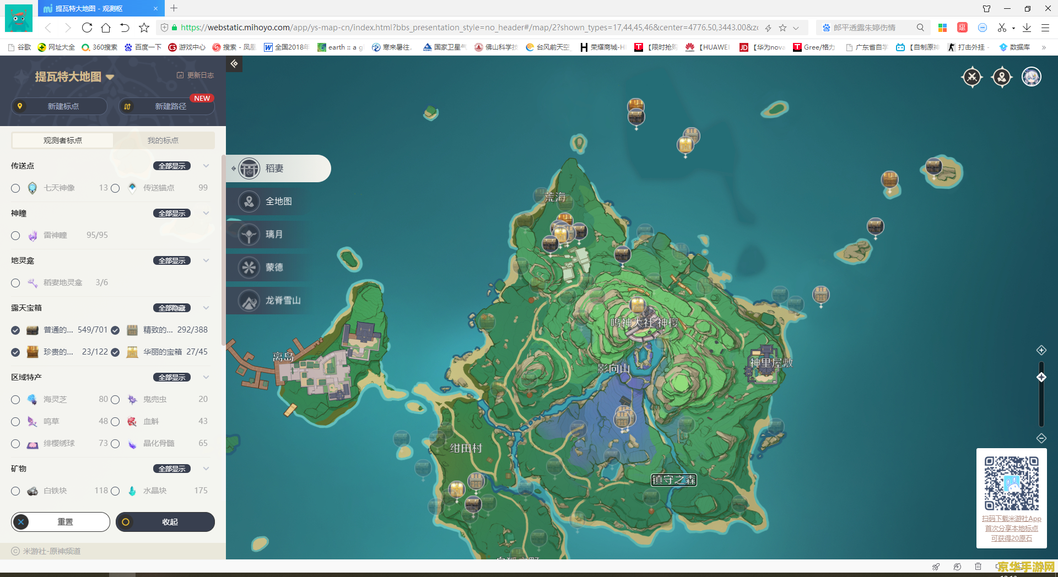The height and width of the screenshot is (577, 1058).
Task: Bookmark the page with the star icon
Action: (x=144, y=28)
